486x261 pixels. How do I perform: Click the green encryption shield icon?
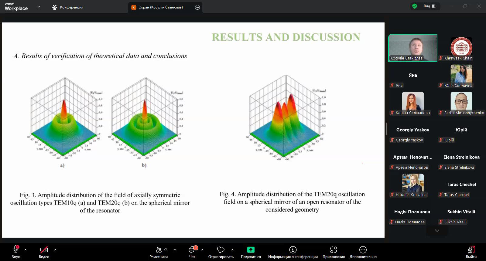[414, 6]
